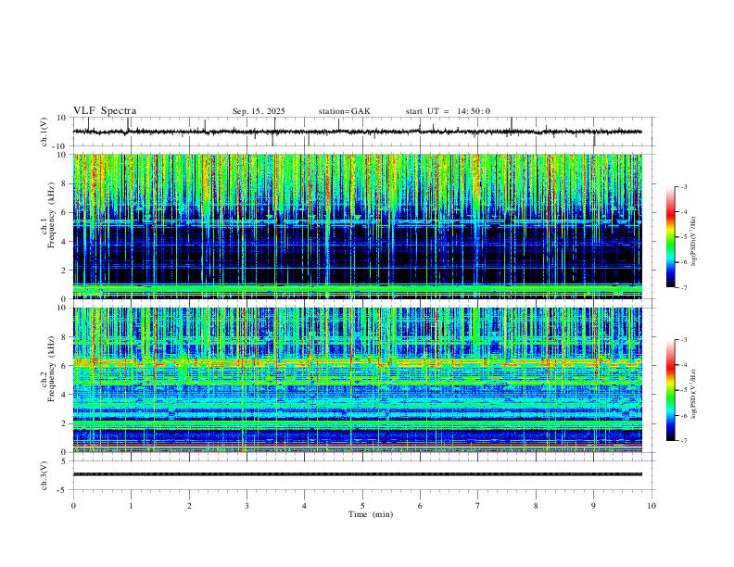The width and height of the screenshot is (734, 567).
Task: Click the '7' tick on the time axis
Action: 478,506
